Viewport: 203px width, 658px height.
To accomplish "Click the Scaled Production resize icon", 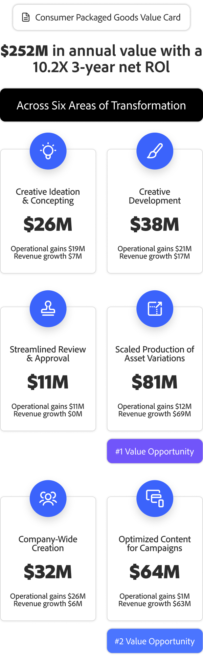I will [155, 309].
